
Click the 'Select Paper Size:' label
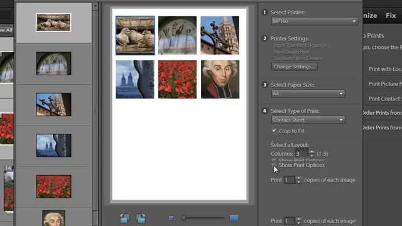pos(293,85)
